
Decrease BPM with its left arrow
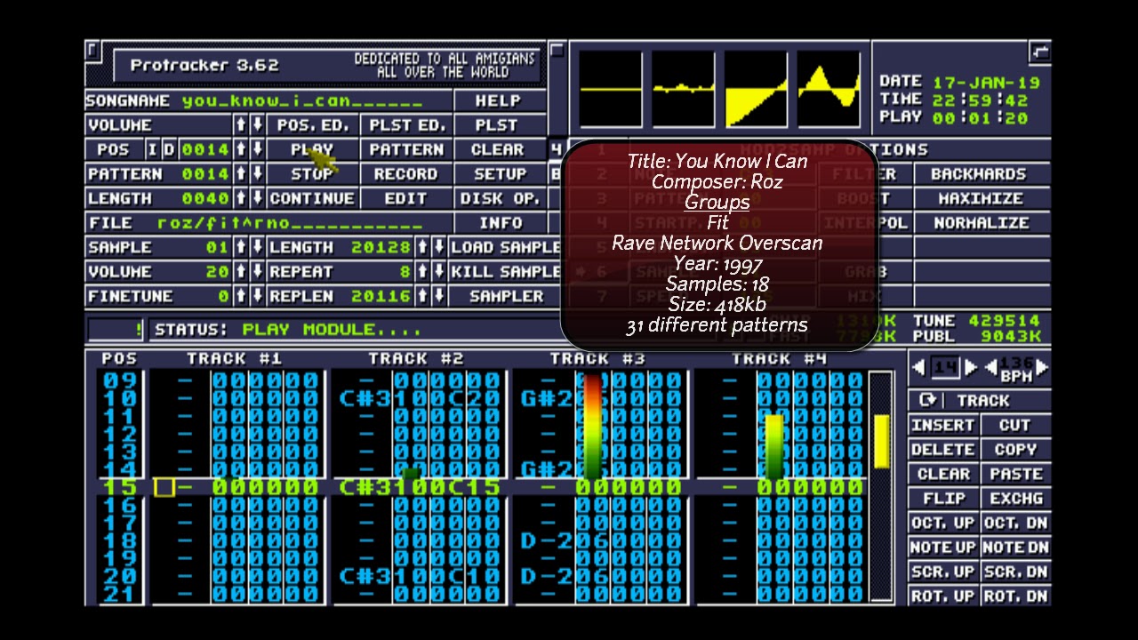pos(990,367)
